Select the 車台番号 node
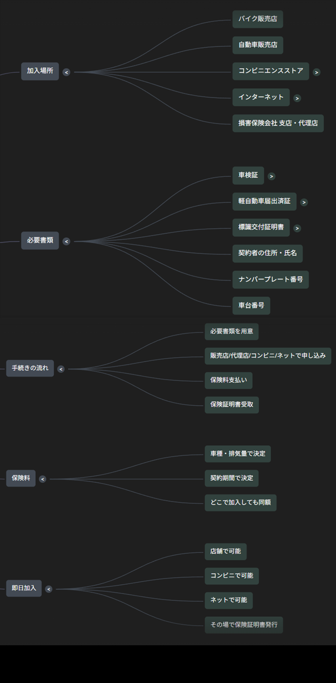The width and height of the screenshot is (336, 683). (251, 306)
